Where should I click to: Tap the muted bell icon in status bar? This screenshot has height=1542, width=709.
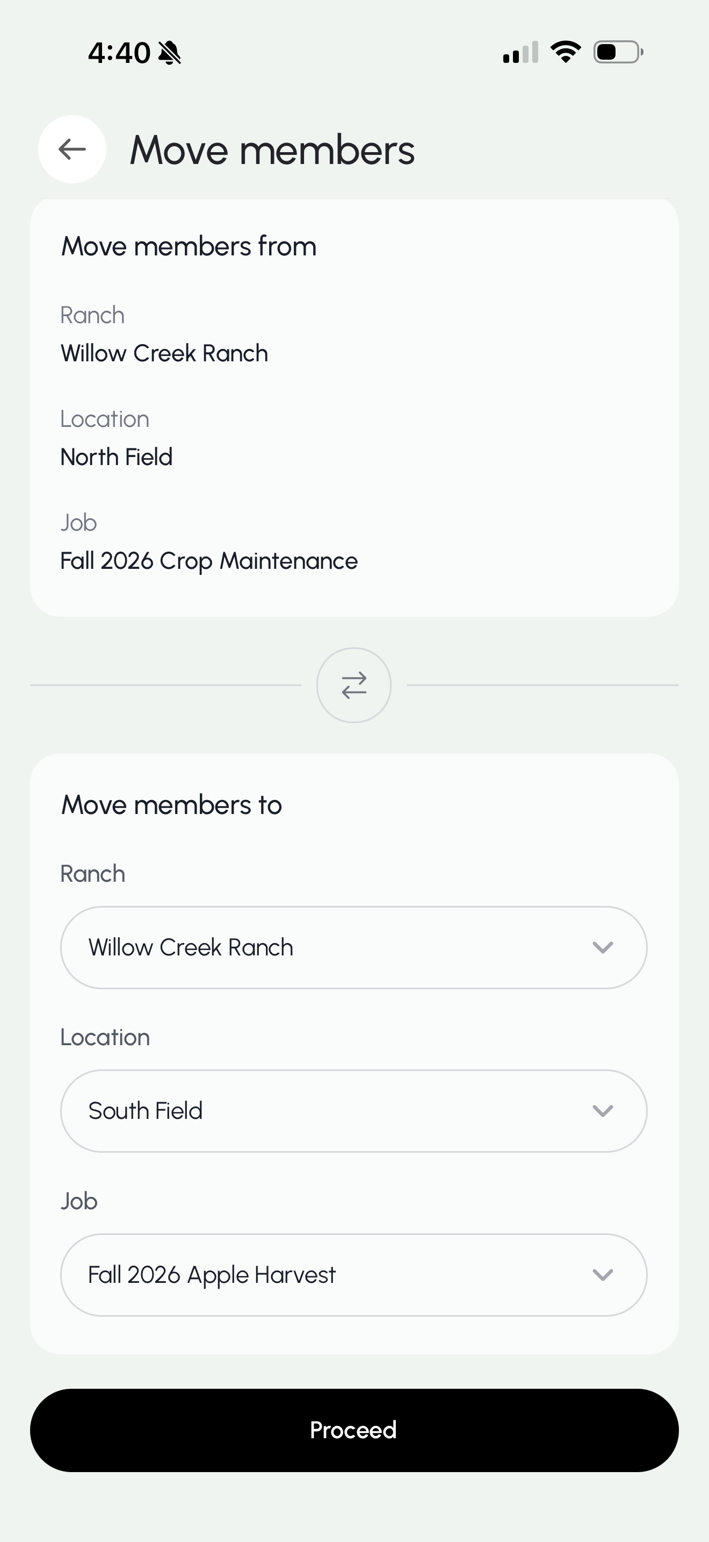click(170, 53)
